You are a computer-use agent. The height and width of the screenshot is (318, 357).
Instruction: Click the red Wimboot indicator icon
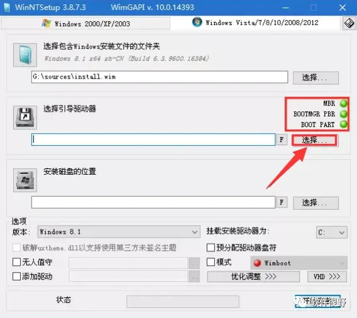click(257, 263)
